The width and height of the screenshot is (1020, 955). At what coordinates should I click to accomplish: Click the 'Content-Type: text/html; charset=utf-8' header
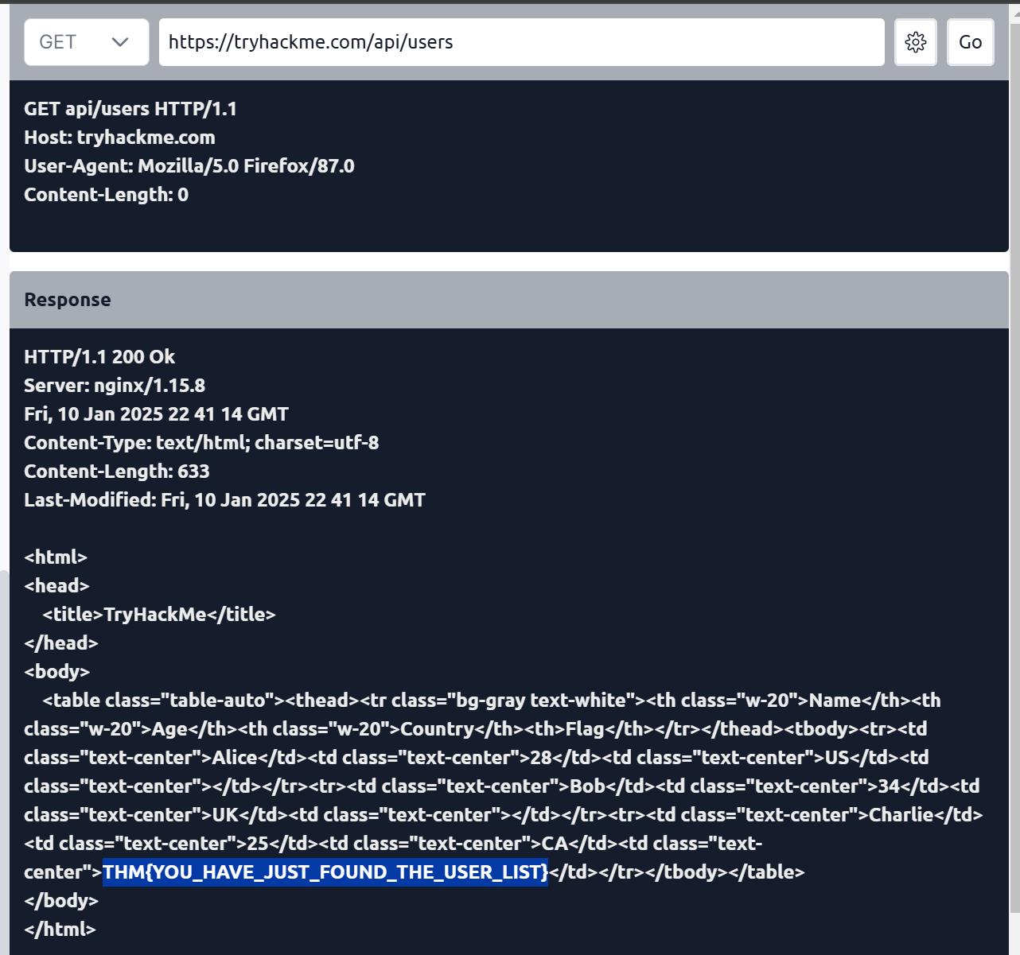[x=201, y=443]
